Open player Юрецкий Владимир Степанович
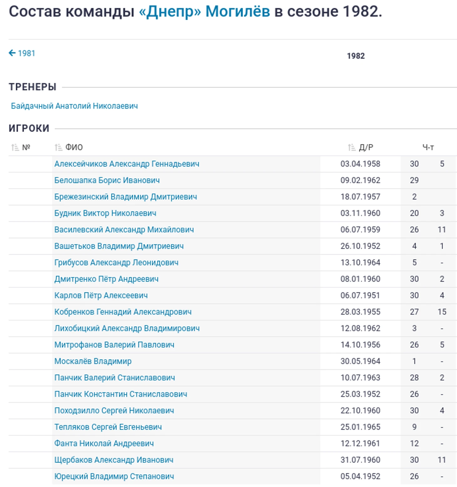 pyautogui.click(x=114, y=476)
